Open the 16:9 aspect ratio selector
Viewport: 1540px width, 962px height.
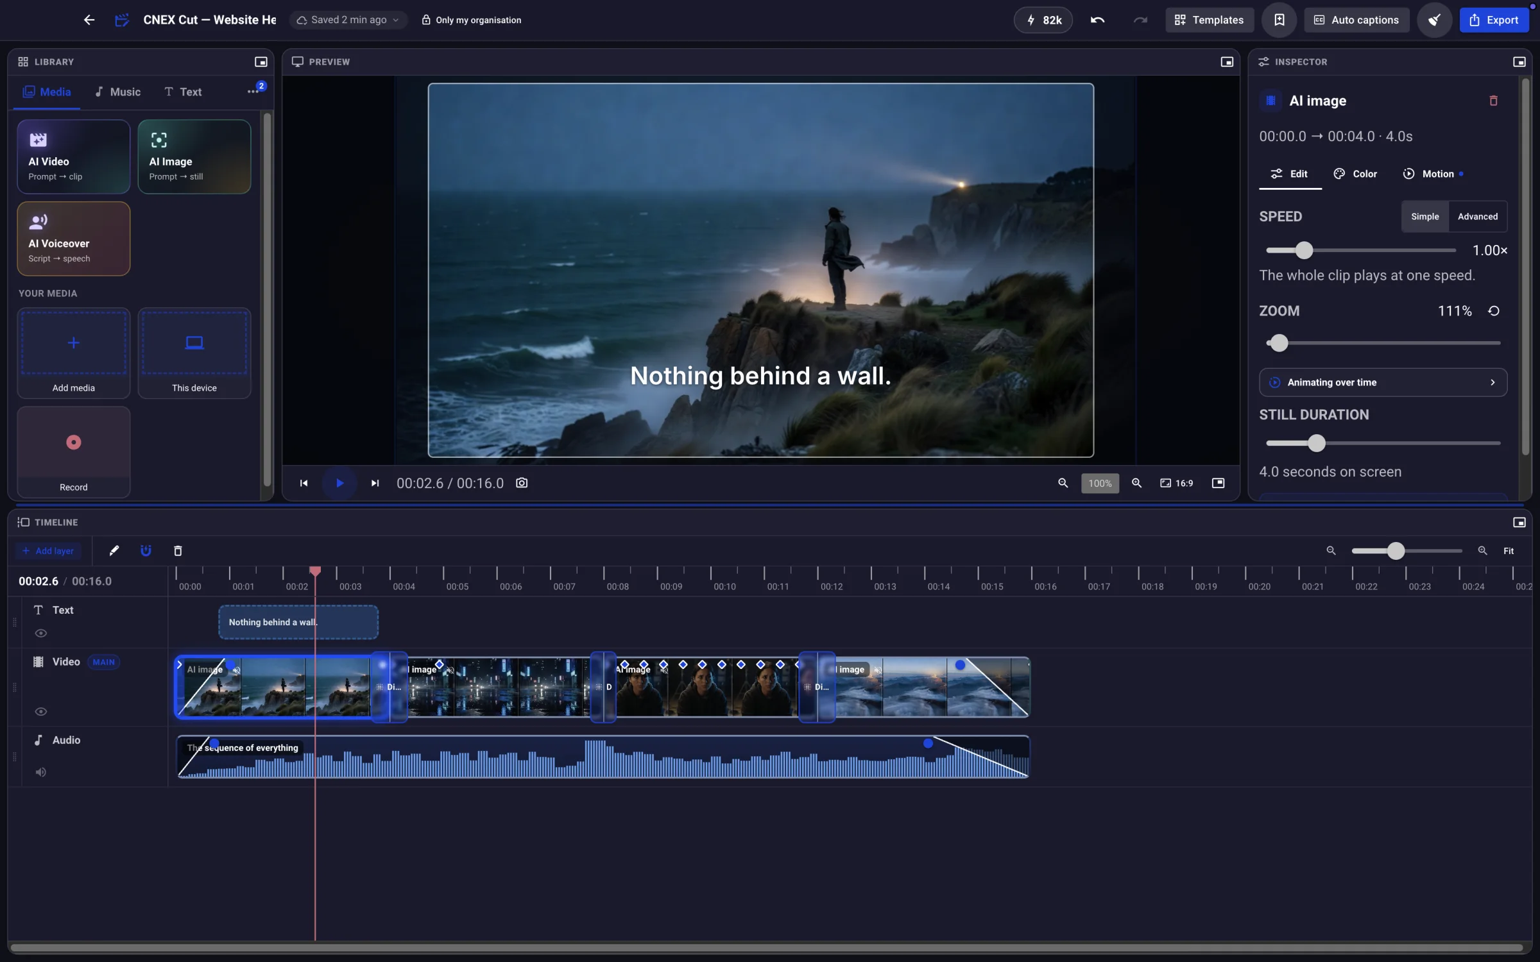pos(1176,483)
